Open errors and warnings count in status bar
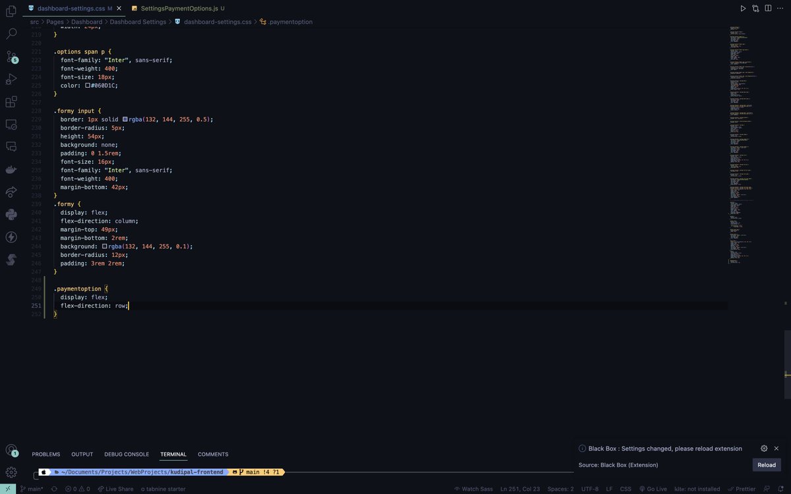791x494 pixels. (78, 489)
